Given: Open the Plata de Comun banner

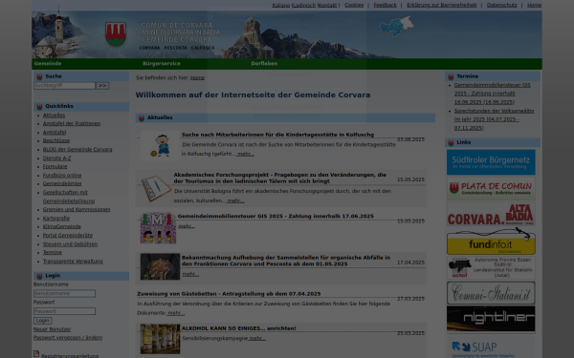Looking at the screenshot, I should pos(491,188).
